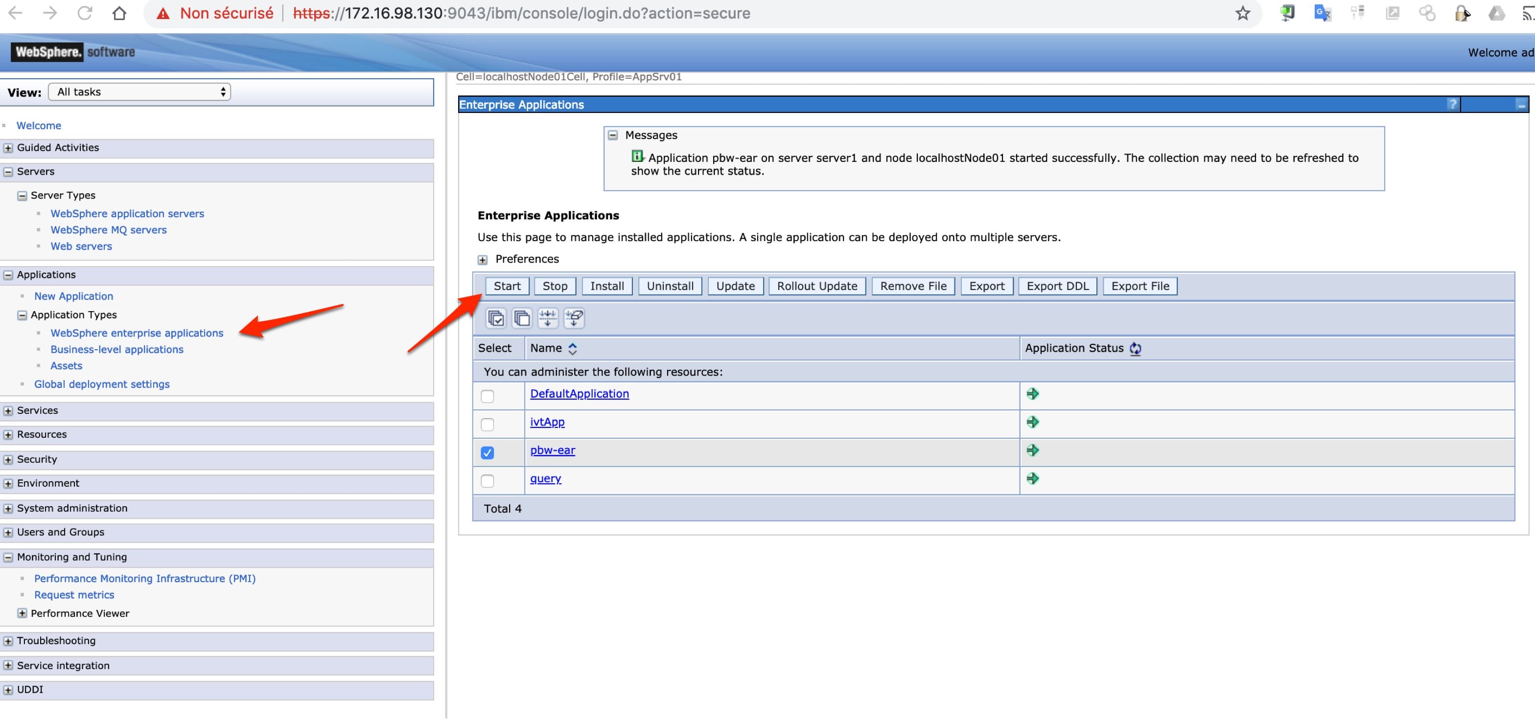1535x719 pixels.
Task: Expand the Security section in the sidebar
Action: click(x=8, y=459)
